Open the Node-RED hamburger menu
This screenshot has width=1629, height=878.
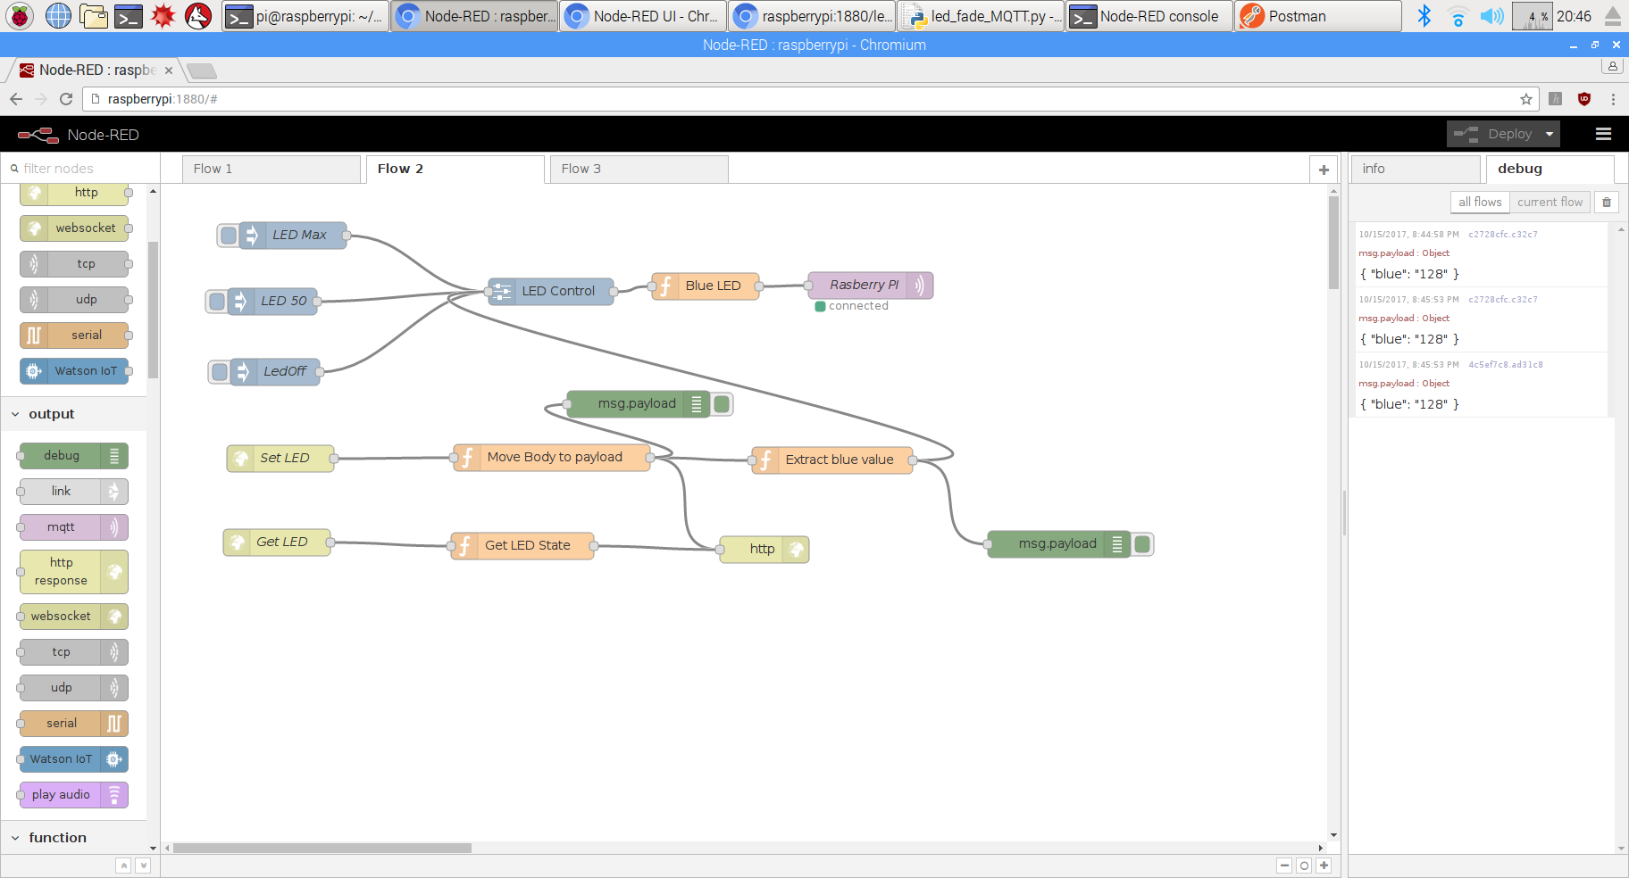click(x=1603, y=134)
